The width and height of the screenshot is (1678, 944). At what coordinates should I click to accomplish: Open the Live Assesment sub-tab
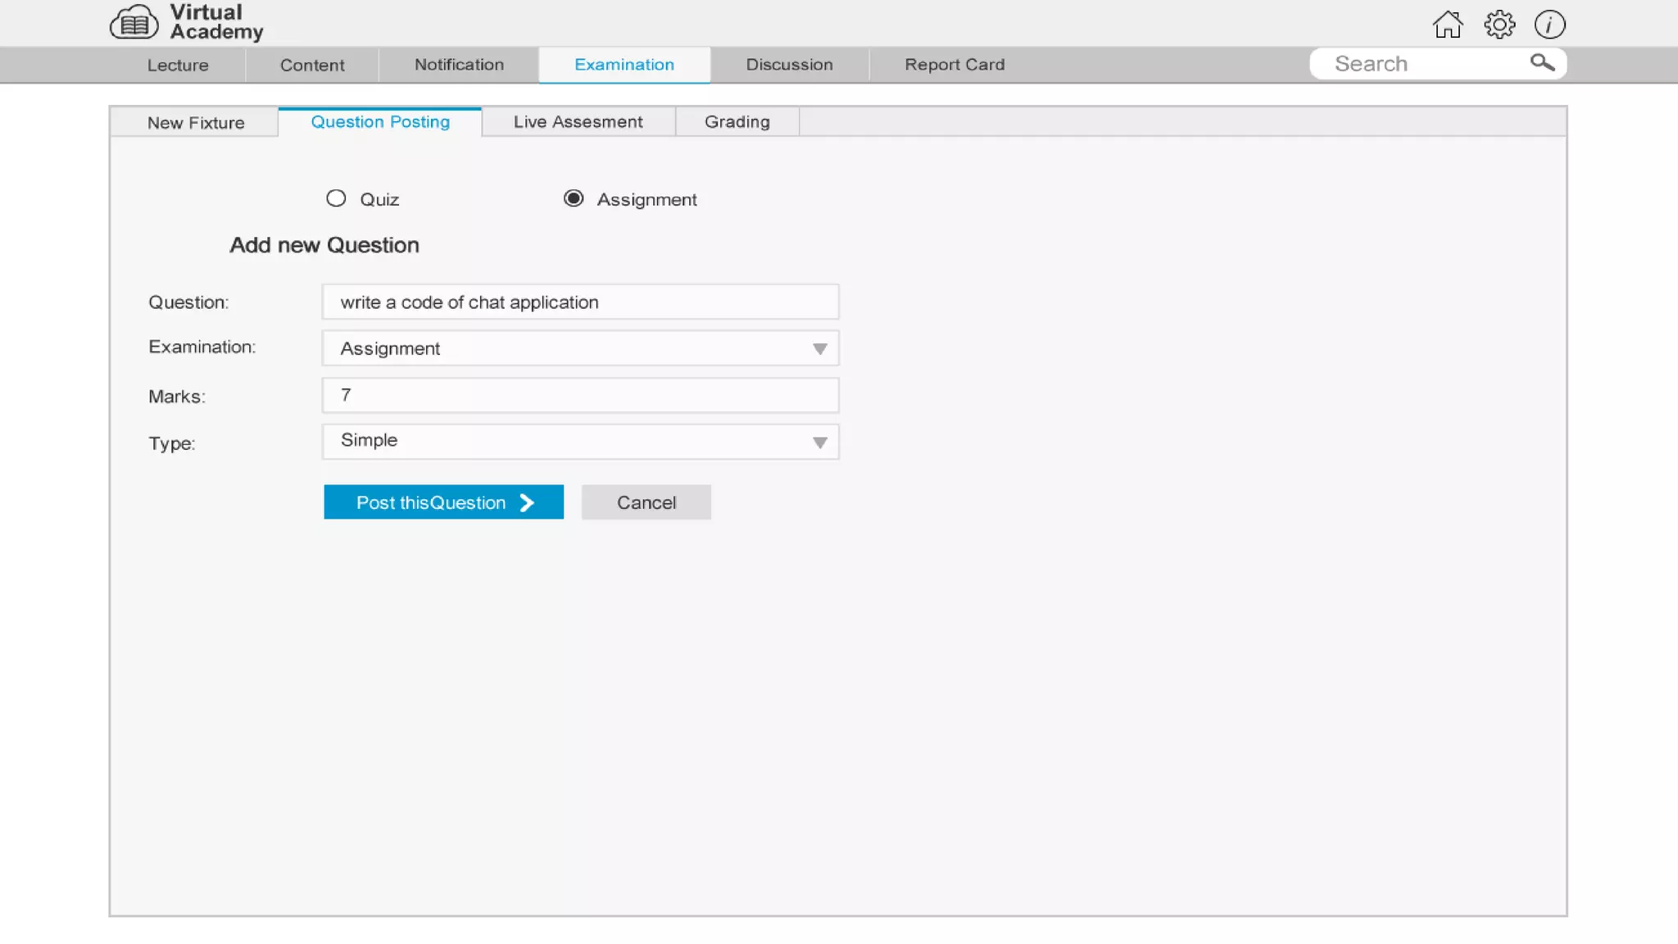(578, 122)
